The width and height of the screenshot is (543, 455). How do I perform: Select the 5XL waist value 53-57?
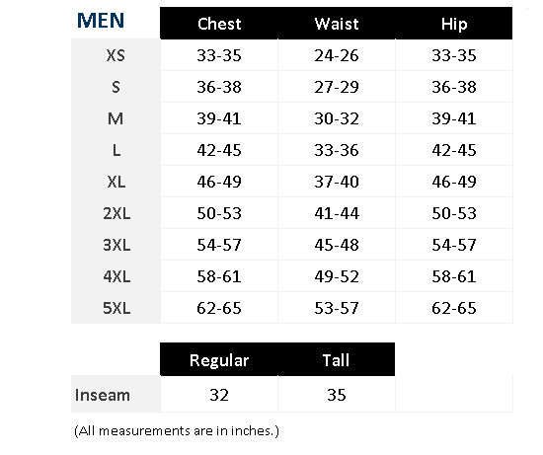point(337,308)
